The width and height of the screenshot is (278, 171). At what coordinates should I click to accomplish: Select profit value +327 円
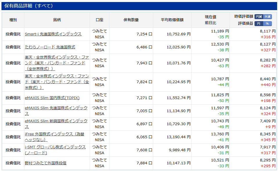[x=268, y=50]
